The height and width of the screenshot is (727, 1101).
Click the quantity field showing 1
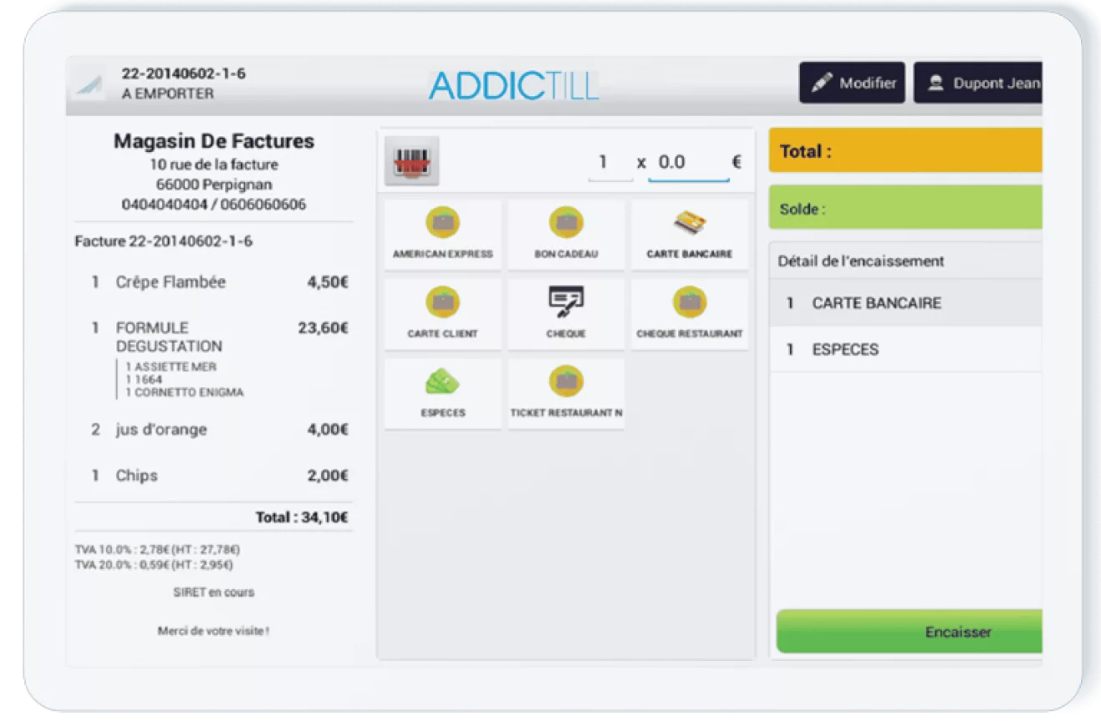coord(610,163)
